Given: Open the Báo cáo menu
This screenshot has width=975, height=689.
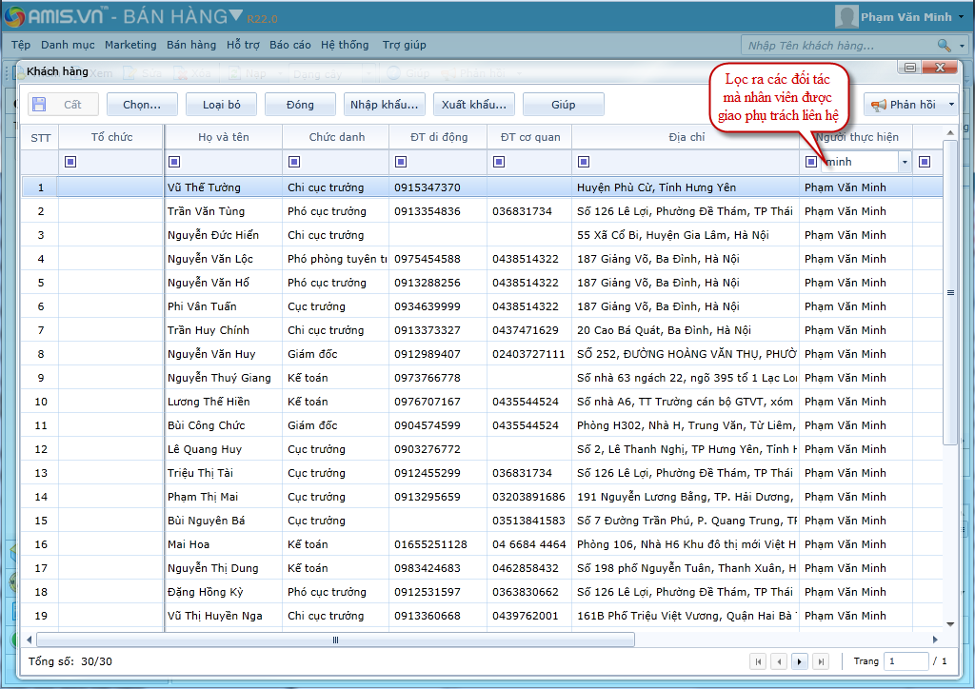Looking at the screenshot, I should click(x=289, y=45).
